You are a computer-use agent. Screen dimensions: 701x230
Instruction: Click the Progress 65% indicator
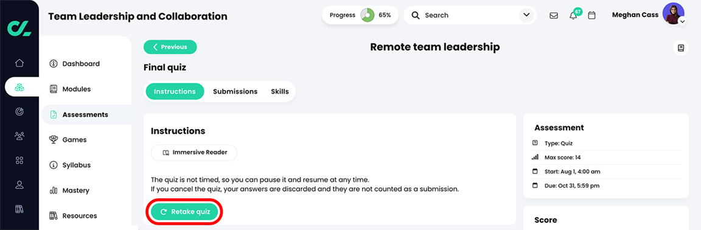(x=360, y=15)
